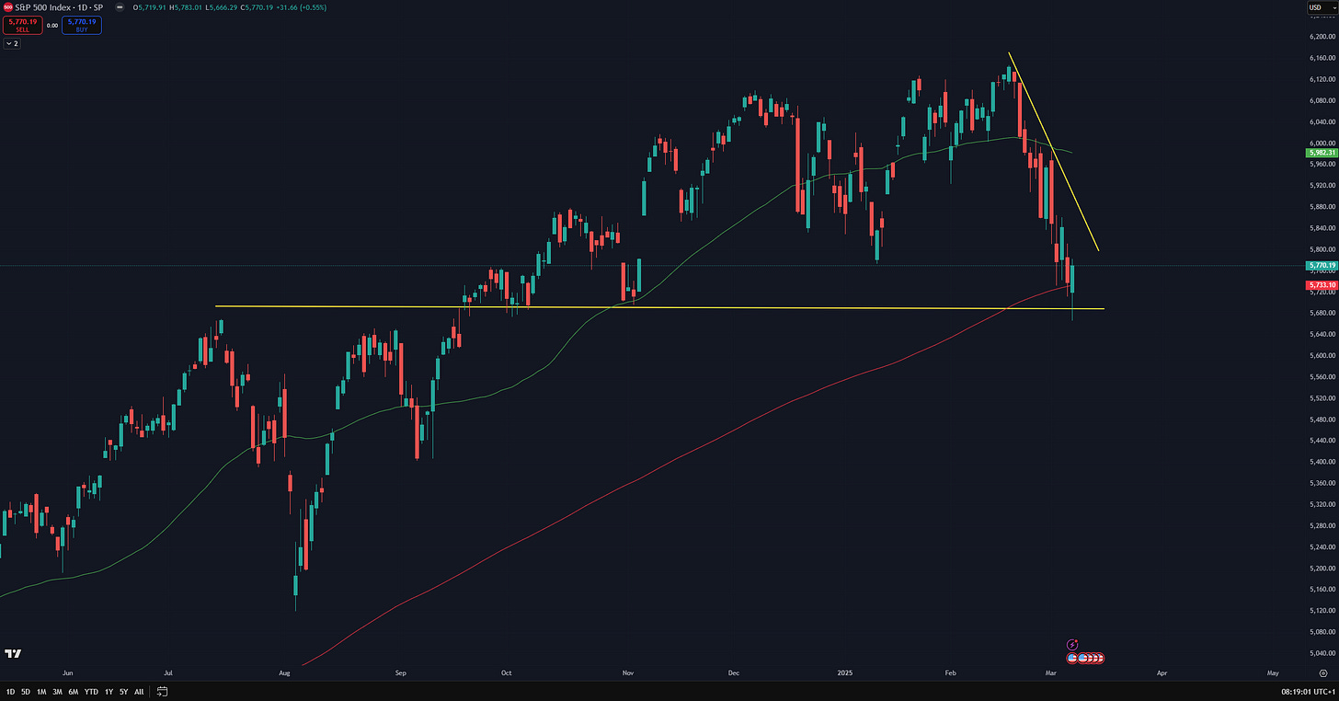Select the 1D time range
1339x701 pixels.
point(11,691)
